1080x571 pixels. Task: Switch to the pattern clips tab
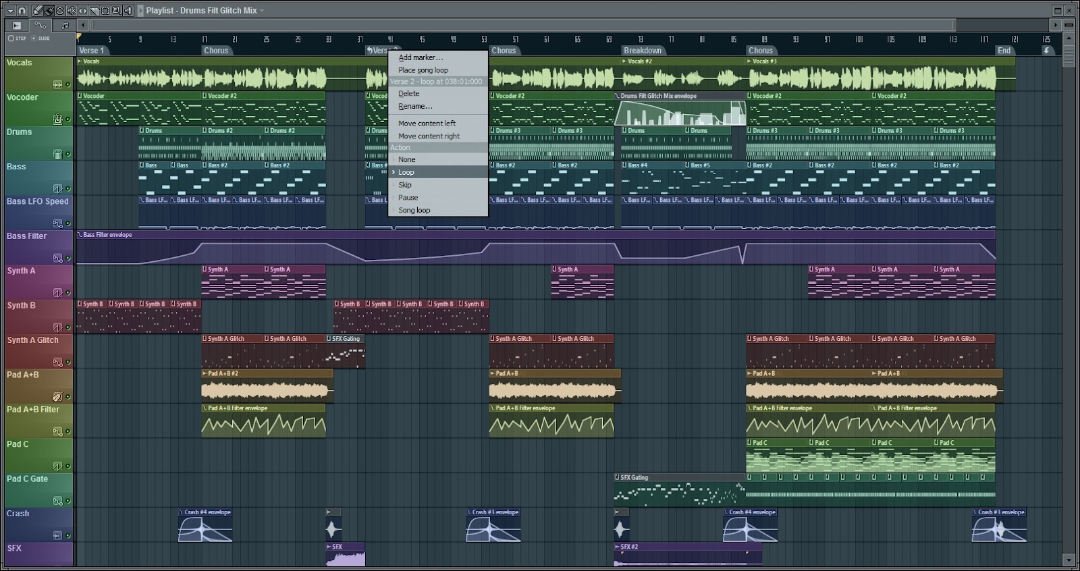coord(65,26)
